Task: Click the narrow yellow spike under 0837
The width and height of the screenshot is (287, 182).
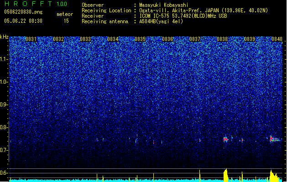Action: click(x=200, y=176)
